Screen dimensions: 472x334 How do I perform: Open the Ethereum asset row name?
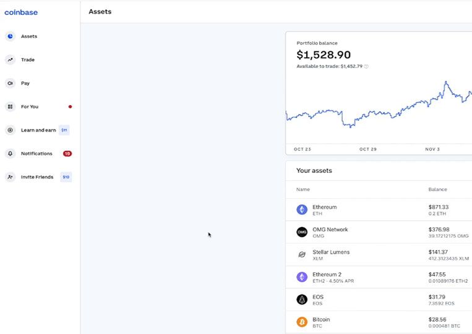[325, 207]
